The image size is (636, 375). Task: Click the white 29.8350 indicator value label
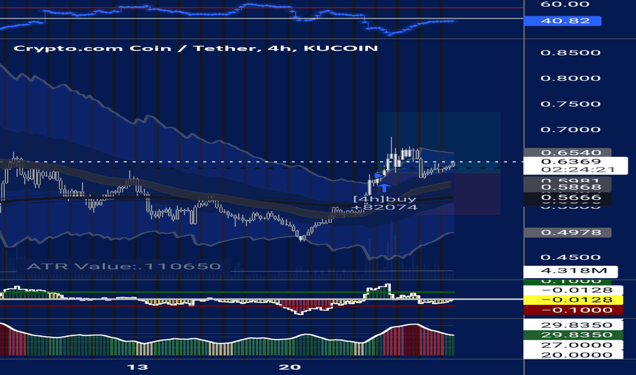(573, 325)
